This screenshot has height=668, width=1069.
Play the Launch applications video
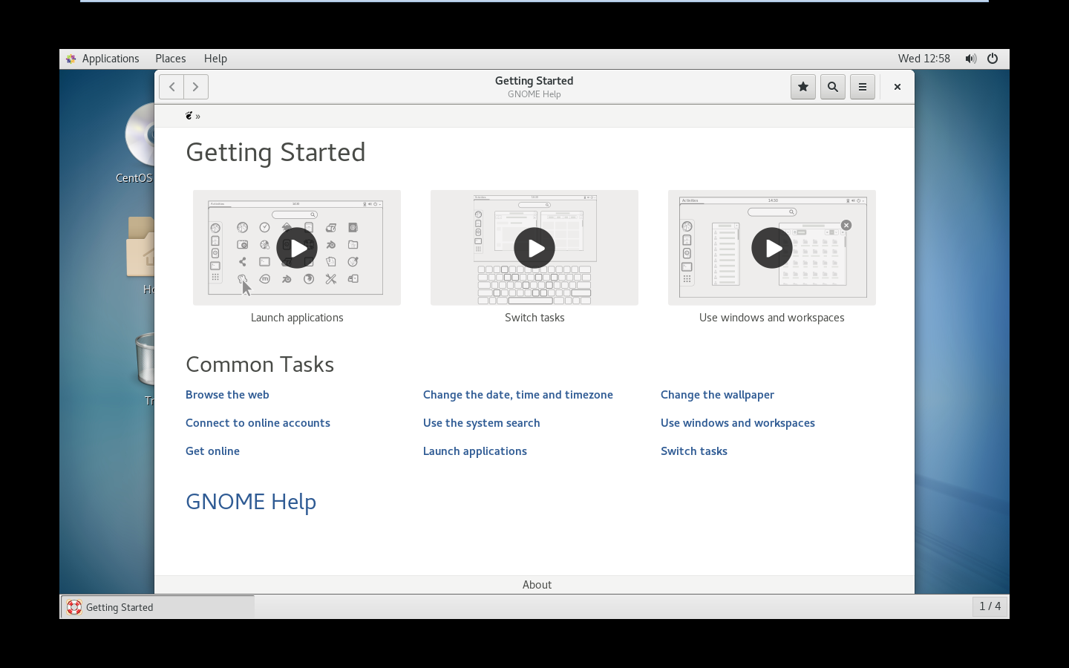tap(297, 248)
